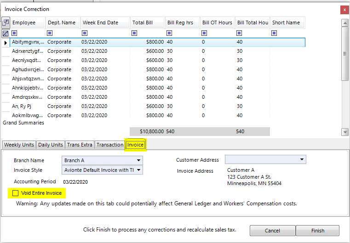Select the Aghudwrcjei employee row
350x243 pixels.
pyautogui.click(x=157, y=69)
